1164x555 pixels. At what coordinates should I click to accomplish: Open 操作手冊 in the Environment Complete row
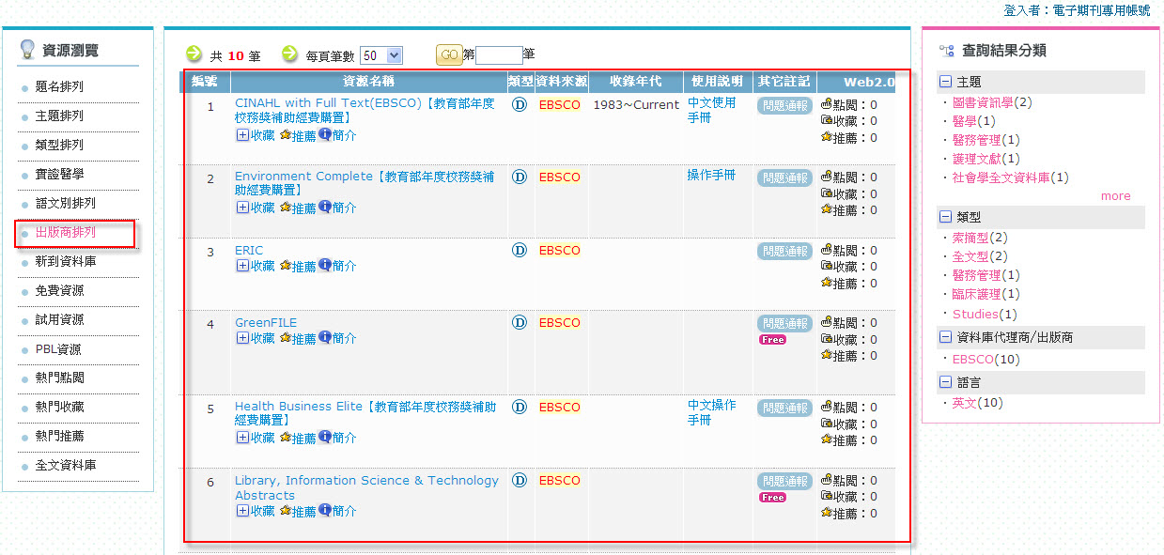[711, 176]
